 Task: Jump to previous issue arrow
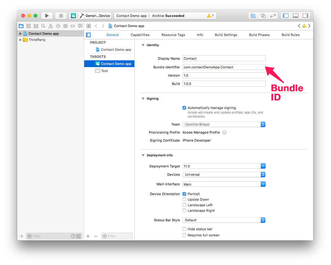click(x=299, y=26)
